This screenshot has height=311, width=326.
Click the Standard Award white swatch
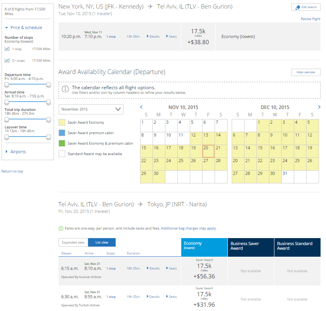[62, 154]
